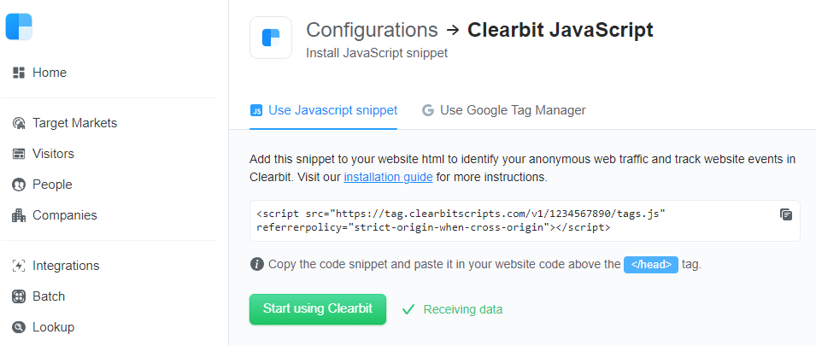816x346 pixels.
Task: Open the Integrations bolt icon
Action: coord(19,266)
